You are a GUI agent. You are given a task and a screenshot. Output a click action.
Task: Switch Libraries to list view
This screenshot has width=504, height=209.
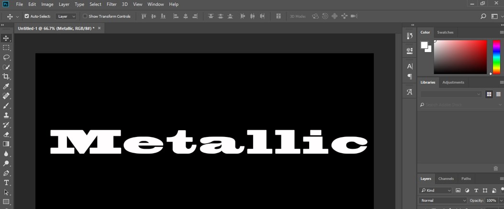point(498,94)
